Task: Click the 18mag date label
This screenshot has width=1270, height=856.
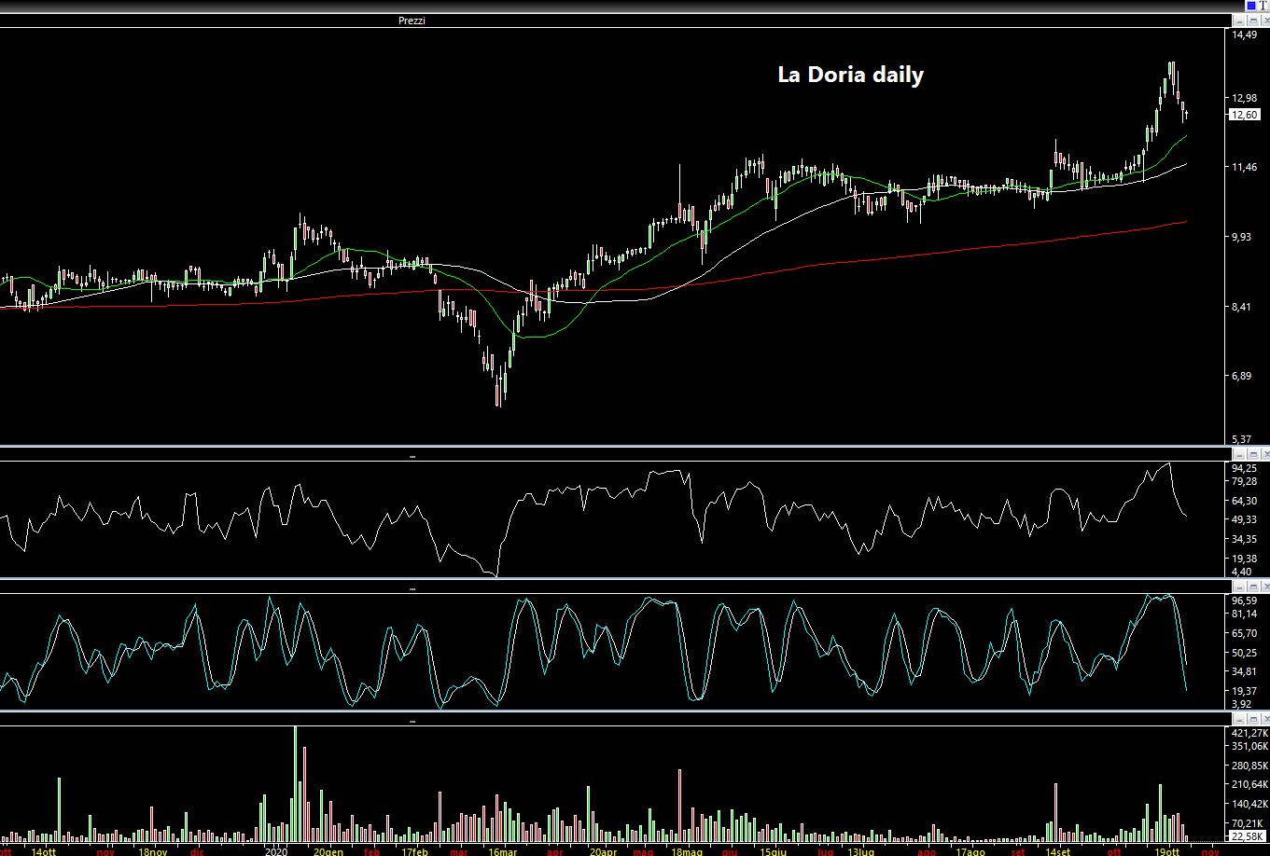Action: (687, 851)
